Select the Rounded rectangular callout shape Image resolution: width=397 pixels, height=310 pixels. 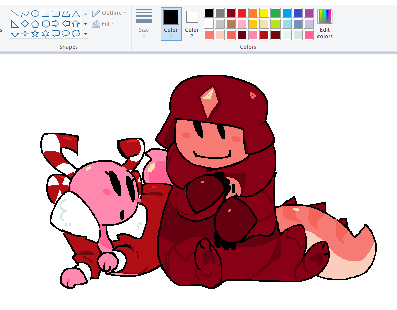(56, 33)
